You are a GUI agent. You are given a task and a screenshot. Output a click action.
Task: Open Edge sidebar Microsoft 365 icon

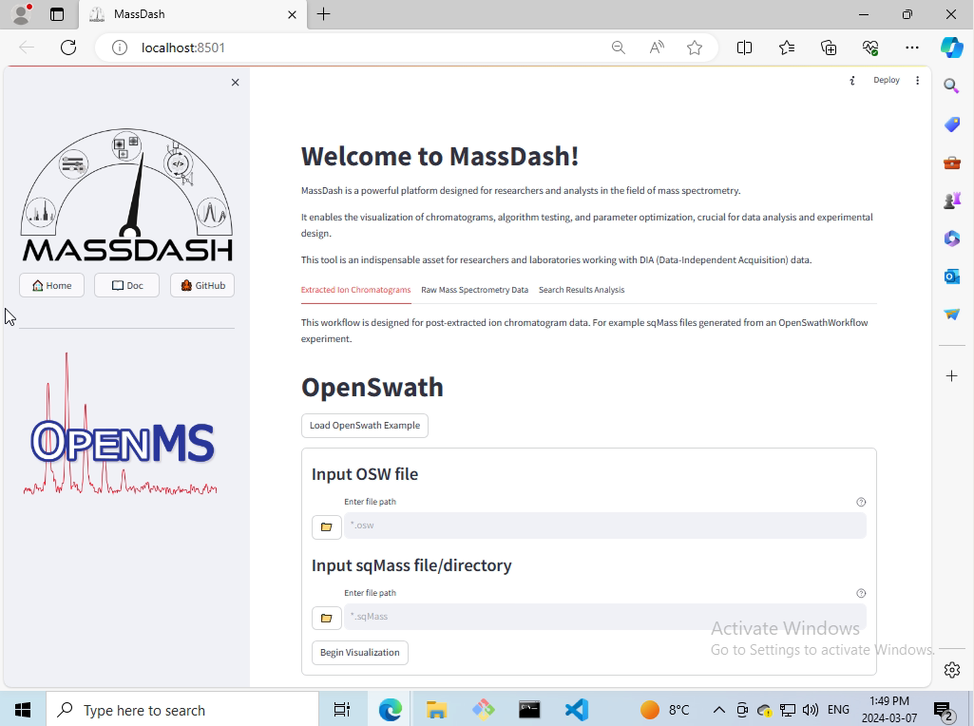[951, 239]
